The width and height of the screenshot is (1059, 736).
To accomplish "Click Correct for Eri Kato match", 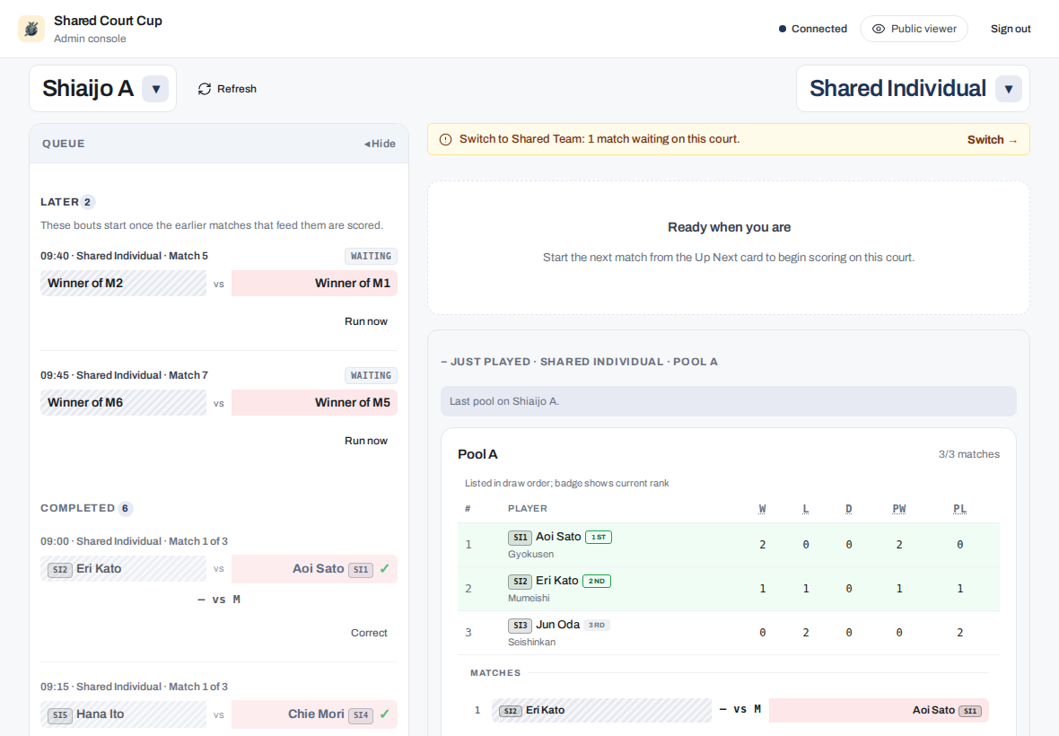I will 369,633.
